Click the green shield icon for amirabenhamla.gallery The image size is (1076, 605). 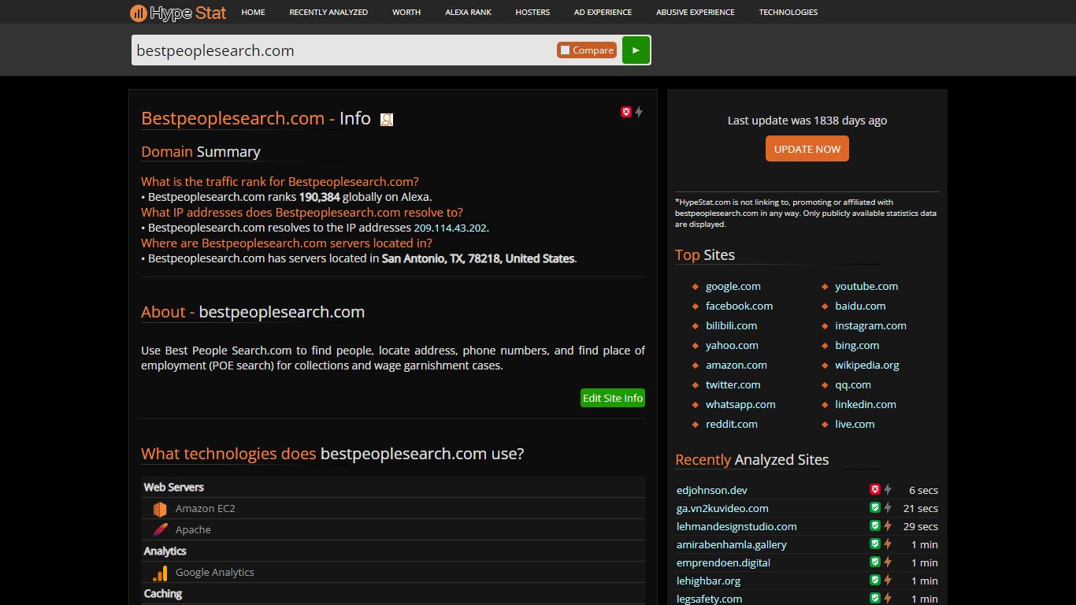874,544
